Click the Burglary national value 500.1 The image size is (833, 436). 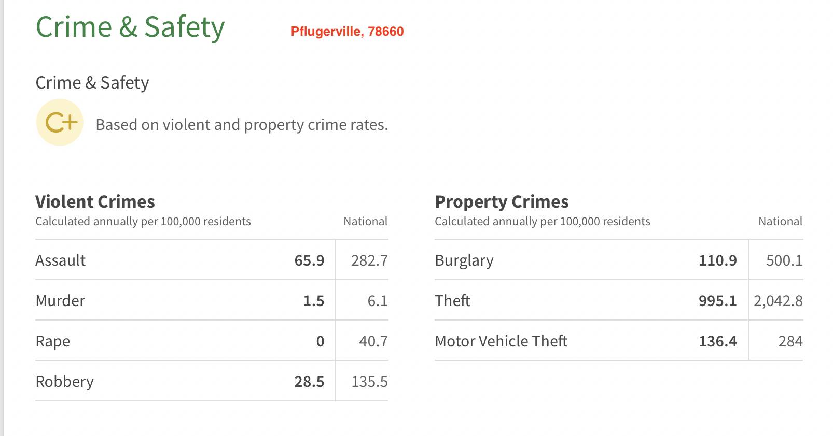[x=784, y=260]
